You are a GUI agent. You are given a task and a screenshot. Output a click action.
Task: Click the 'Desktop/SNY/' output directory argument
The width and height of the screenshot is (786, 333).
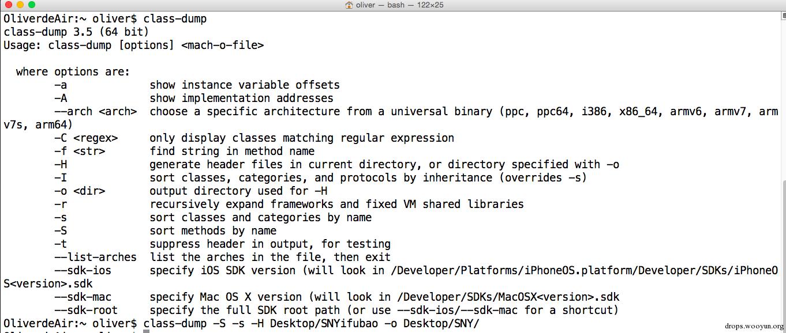pos(441,323)
